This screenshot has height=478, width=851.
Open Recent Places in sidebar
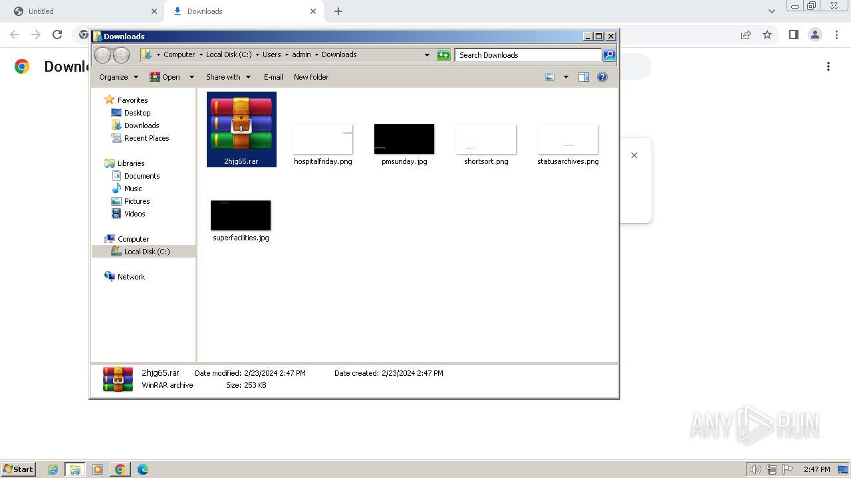(146, 138)
